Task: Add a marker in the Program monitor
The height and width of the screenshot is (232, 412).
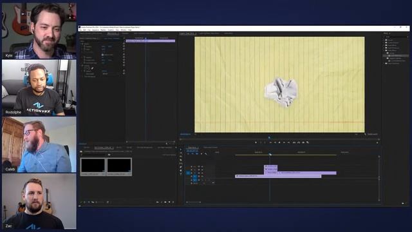Action: point(256,142)
